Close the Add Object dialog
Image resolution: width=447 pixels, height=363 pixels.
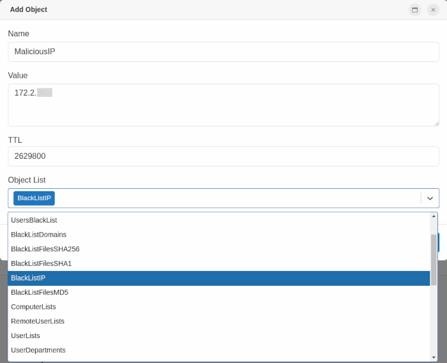(433, 10)
